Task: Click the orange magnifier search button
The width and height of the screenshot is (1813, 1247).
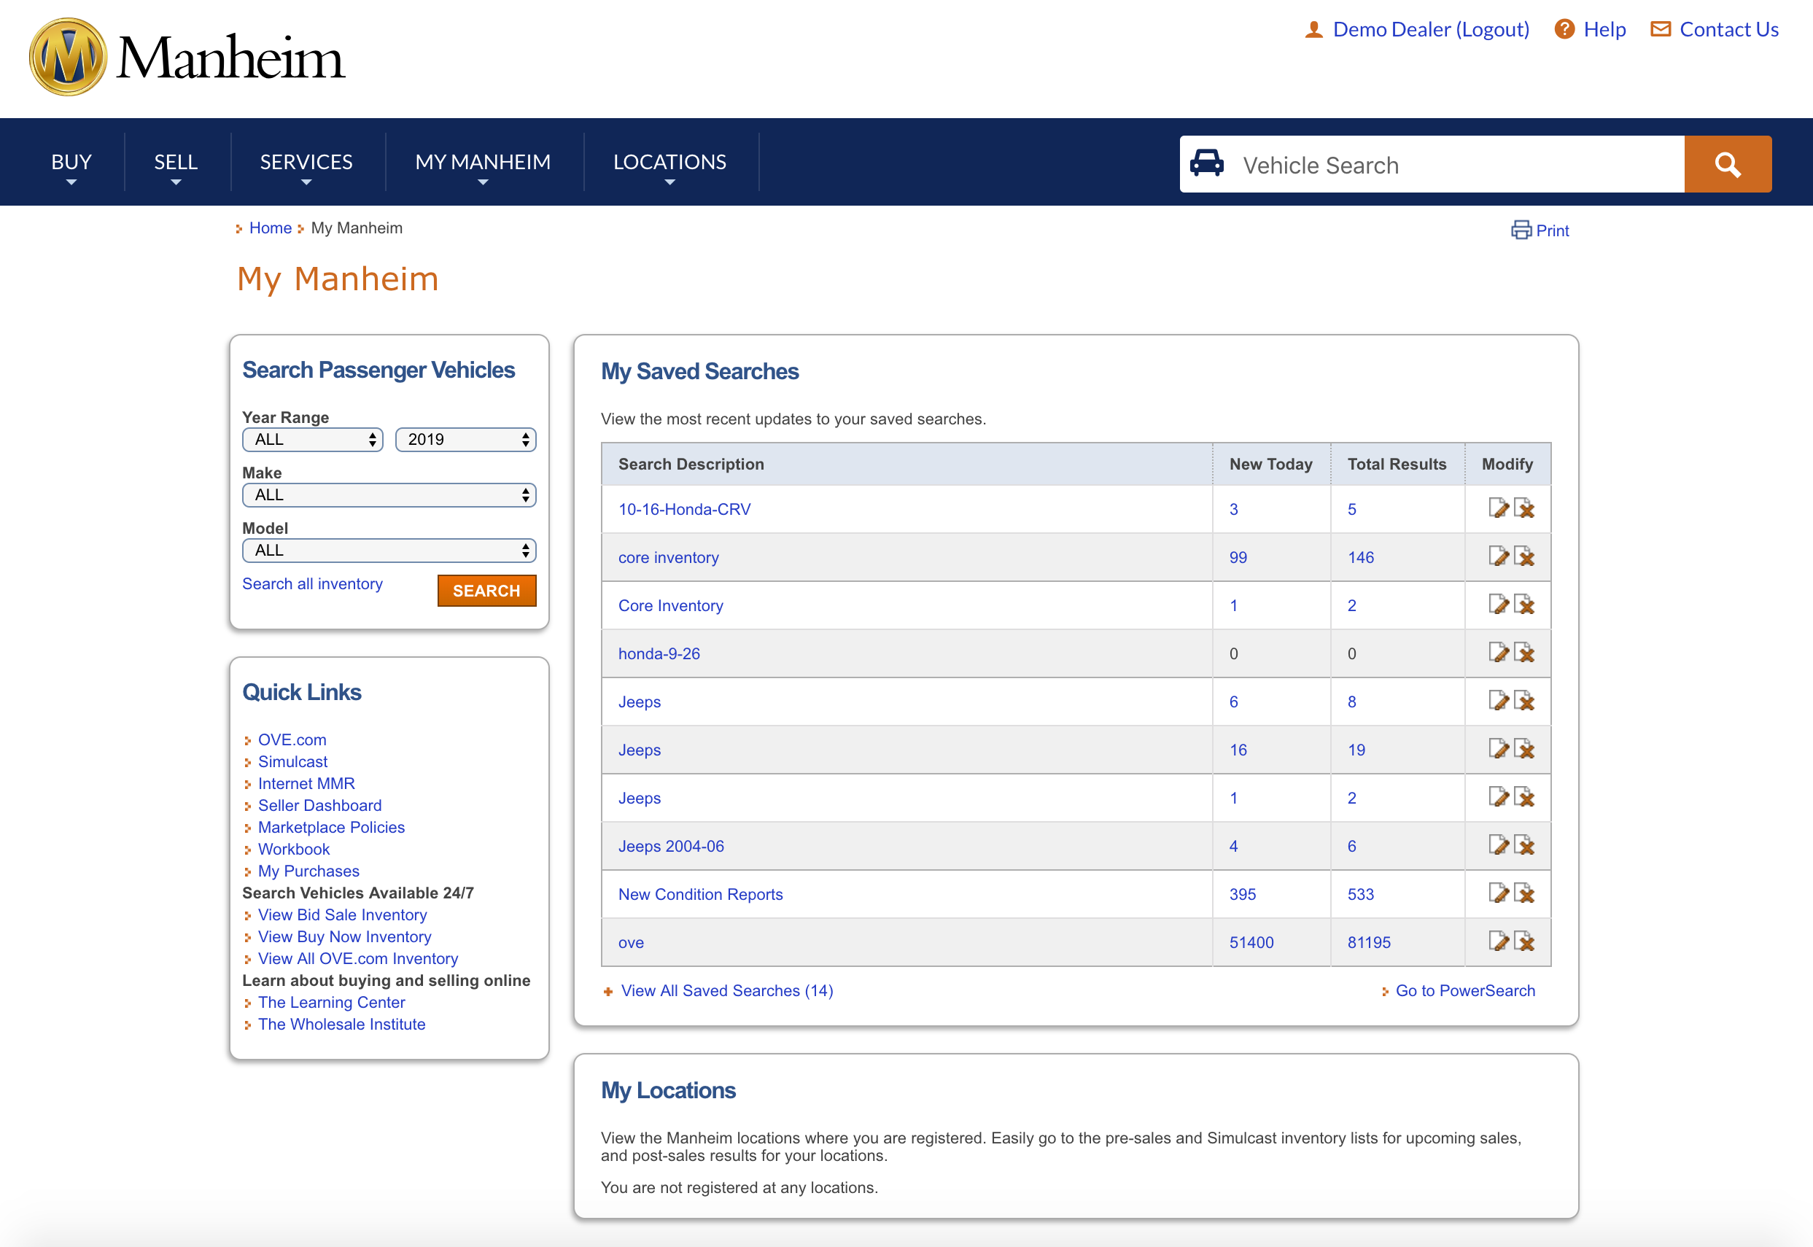Action: point(1727,164)
